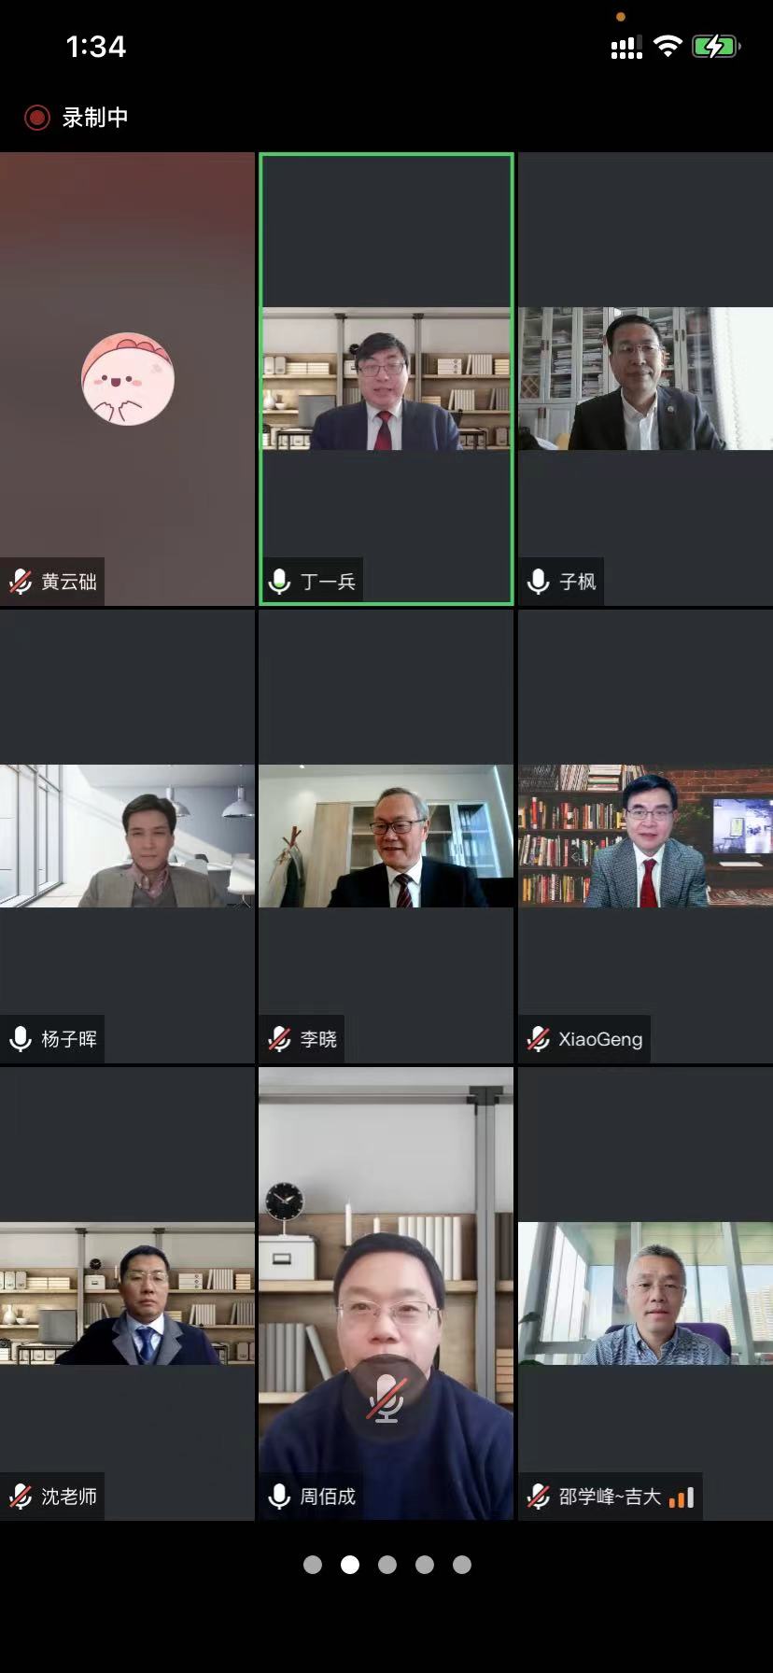Tap the name label 丁一兵
773x1673 pixels.
[328, 582]
